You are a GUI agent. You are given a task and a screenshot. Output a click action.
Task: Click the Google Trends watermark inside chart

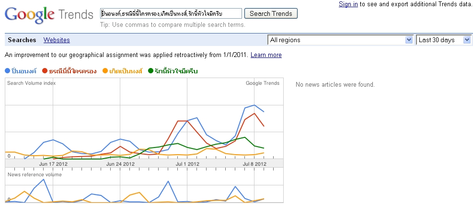[262, 83]
